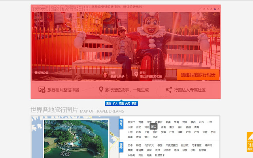Open the 维也纳普拉特公园 location link
Viewport: 253px width, 158px height.
151,76
